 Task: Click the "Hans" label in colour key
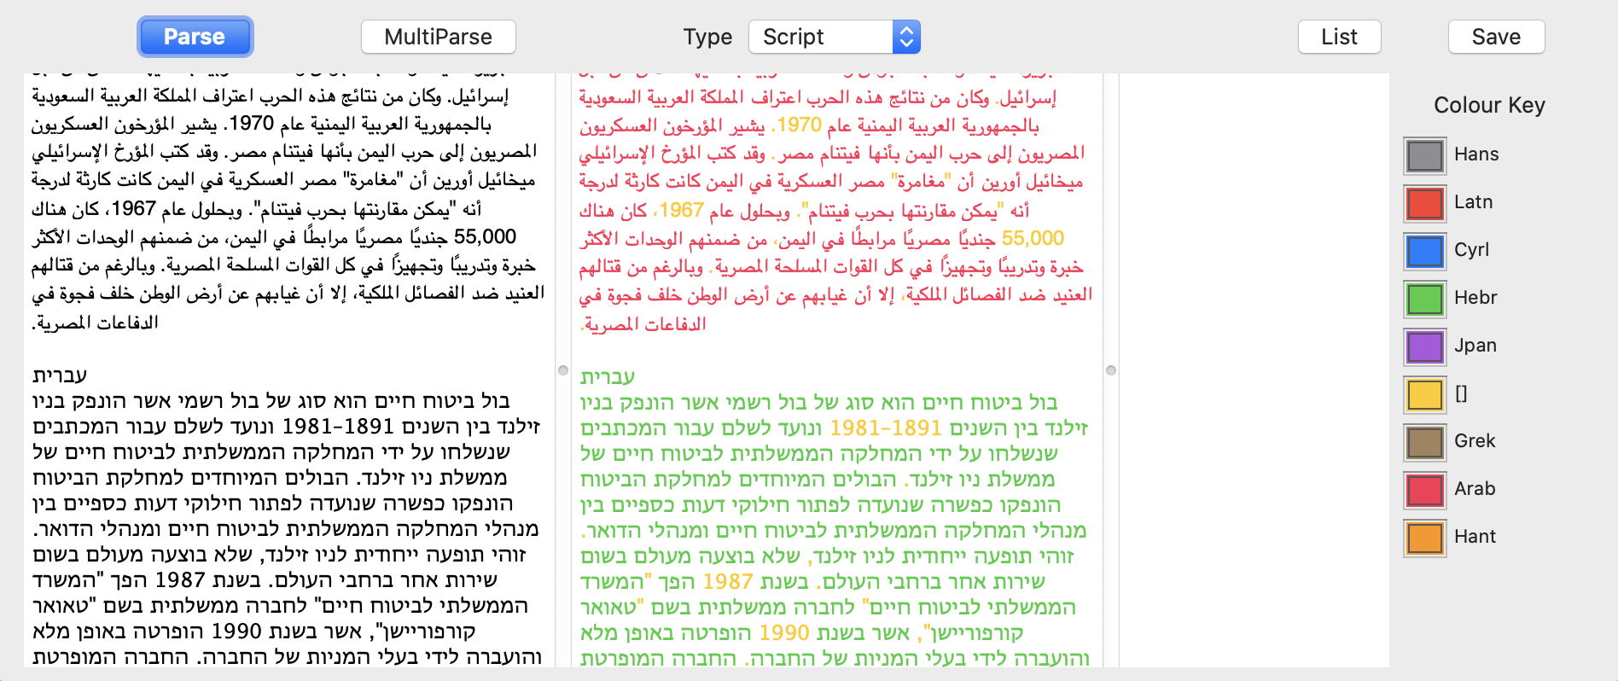pyautogui.click(x=1476, y=154)
